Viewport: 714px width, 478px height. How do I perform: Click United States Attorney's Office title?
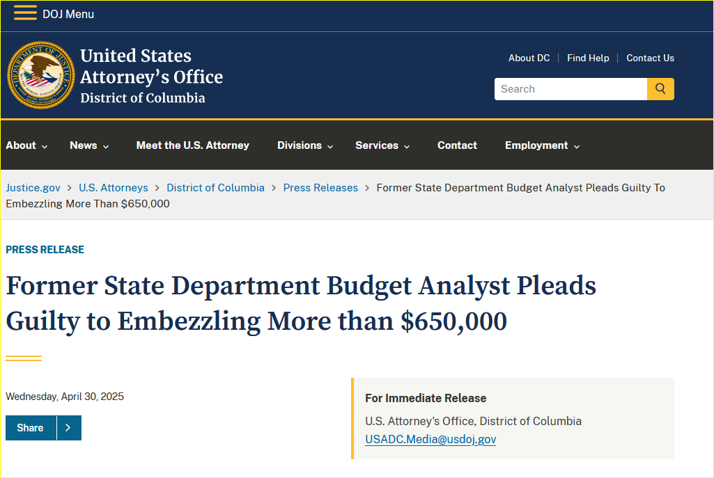pos(151,66)
